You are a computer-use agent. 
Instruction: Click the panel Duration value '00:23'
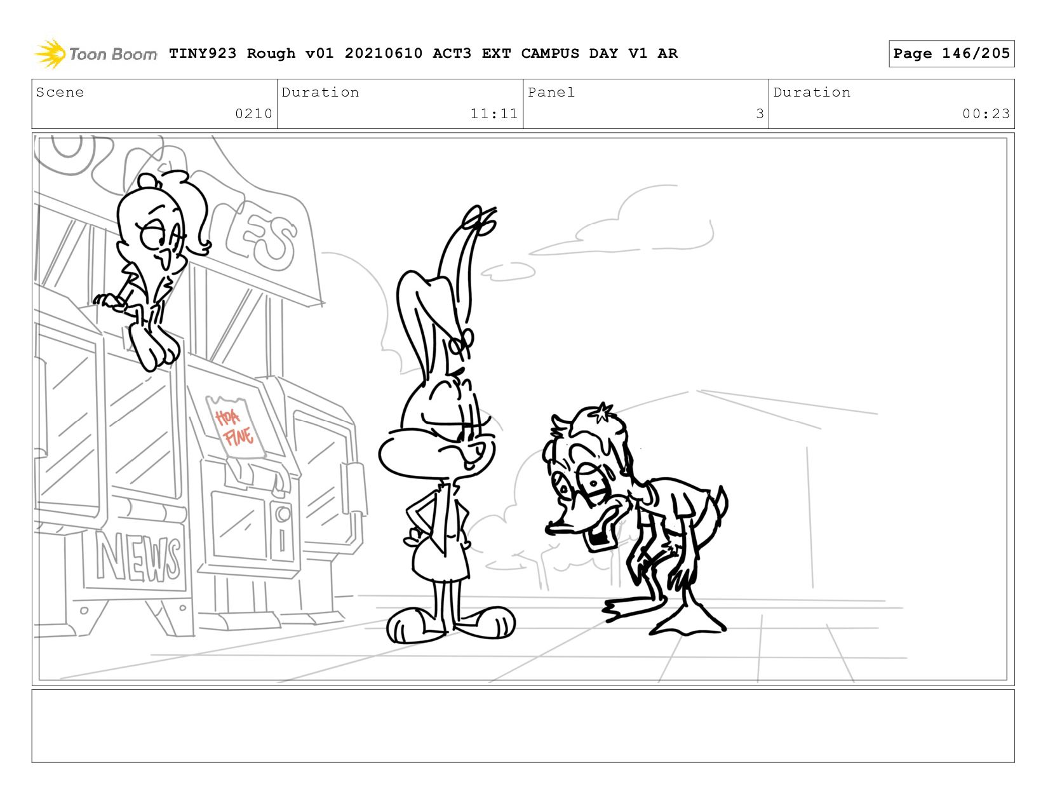(986, 114)
